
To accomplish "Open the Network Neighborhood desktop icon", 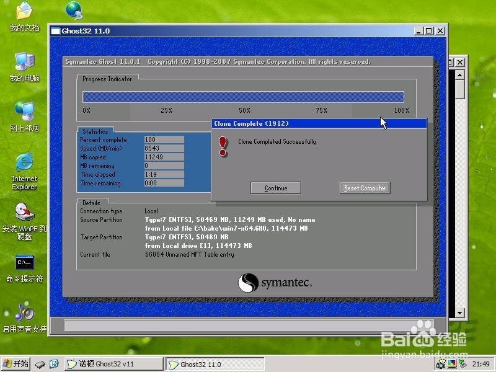I will click(x=24, y=117).
